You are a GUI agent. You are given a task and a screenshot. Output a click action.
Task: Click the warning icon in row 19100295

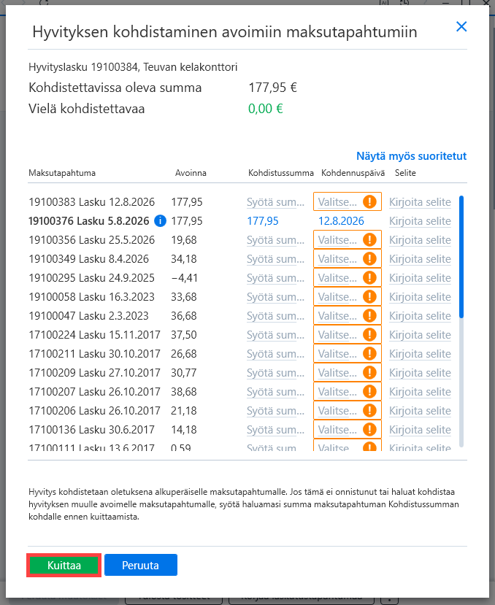[x=369, y=278]
